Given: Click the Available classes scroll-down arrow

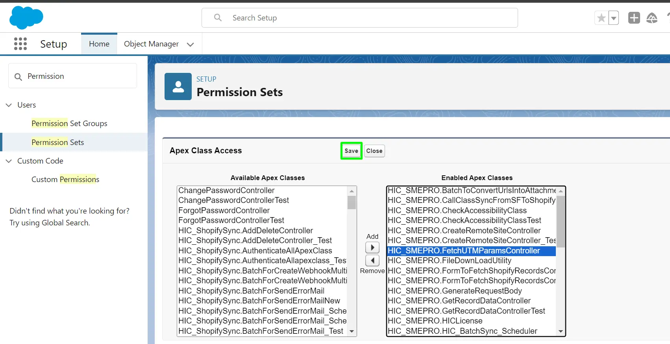Looking at the screenshot, I should coord(352,331).
